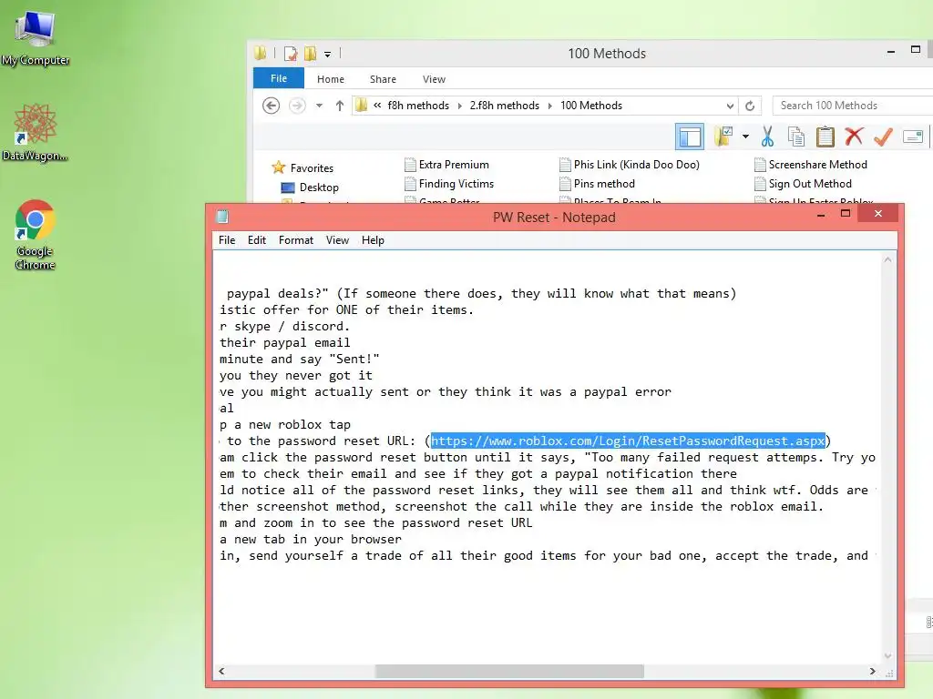Click the line "a new tab in your browser"
Viewport: 933px width, 699px height.
tap(311, 539)
